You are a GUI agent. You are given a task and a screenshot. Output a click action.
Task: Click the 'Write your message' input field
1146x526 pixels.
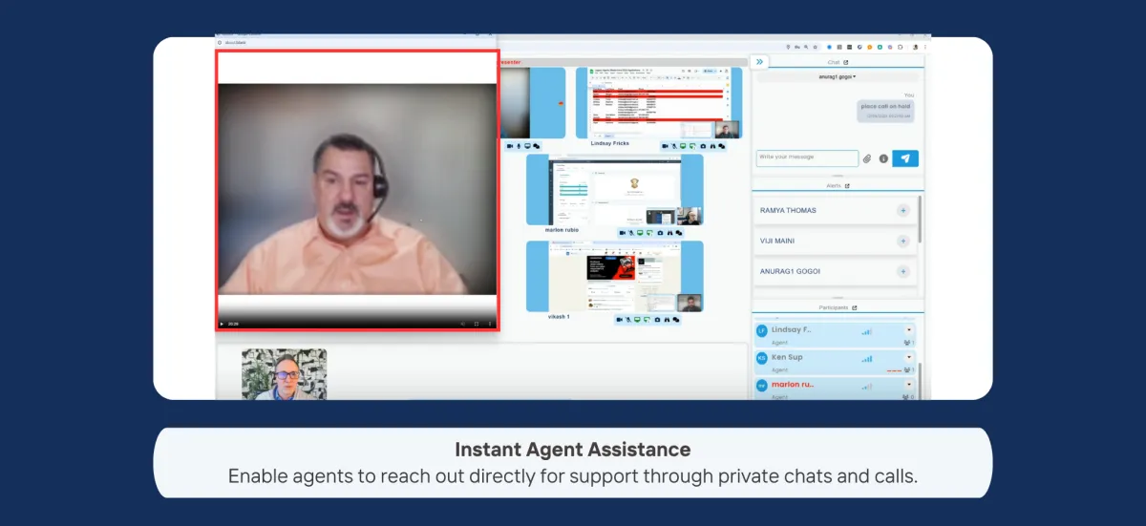(x=807, y=158)
